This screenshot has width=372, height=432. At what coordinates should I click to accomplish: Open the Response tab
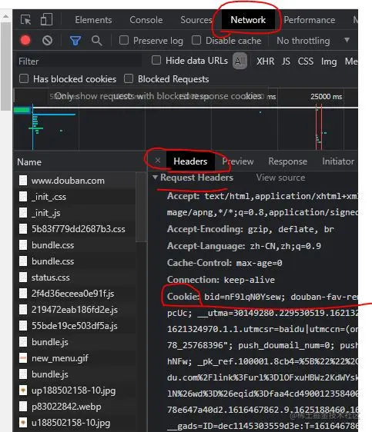click(287, 161)
